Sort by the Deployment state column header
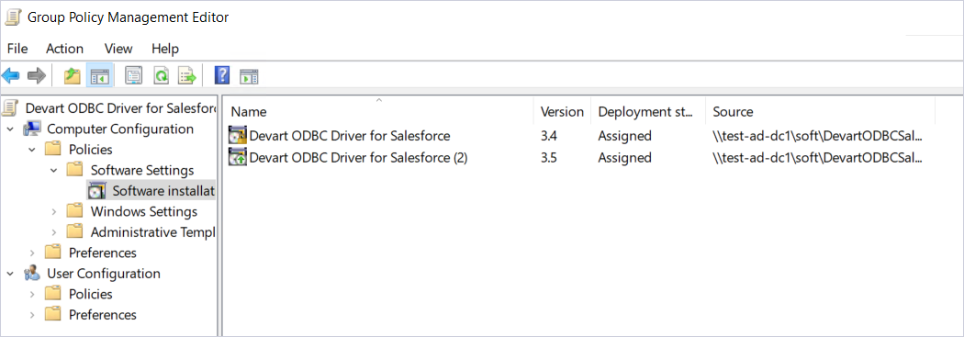This screenshot has width=964, height=337. click(648, 111)
